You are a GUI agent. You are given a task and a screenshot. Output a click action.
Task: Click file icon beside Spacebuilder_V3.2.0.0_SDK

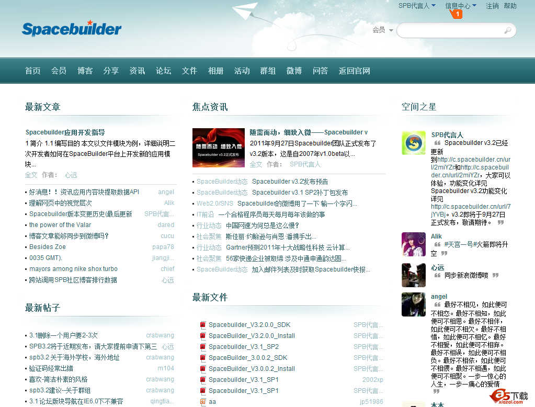[203, 325]
